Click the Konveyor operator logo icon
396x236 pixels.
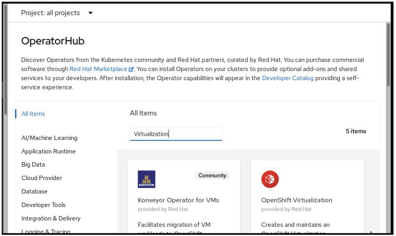click(x=146, y=179)
